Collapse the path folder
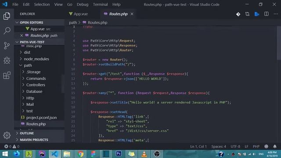Screen dimensions: 281x158 (x=39, y=65)
